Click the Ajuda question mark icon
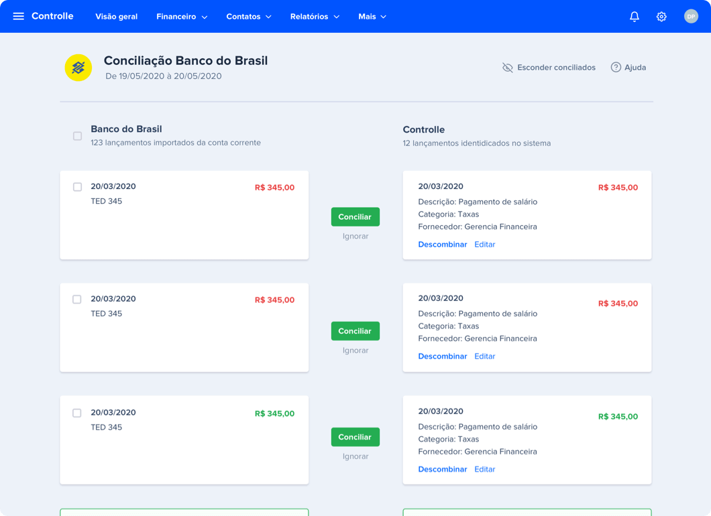This screenshot has height=516, width=711. pos(615,67)
